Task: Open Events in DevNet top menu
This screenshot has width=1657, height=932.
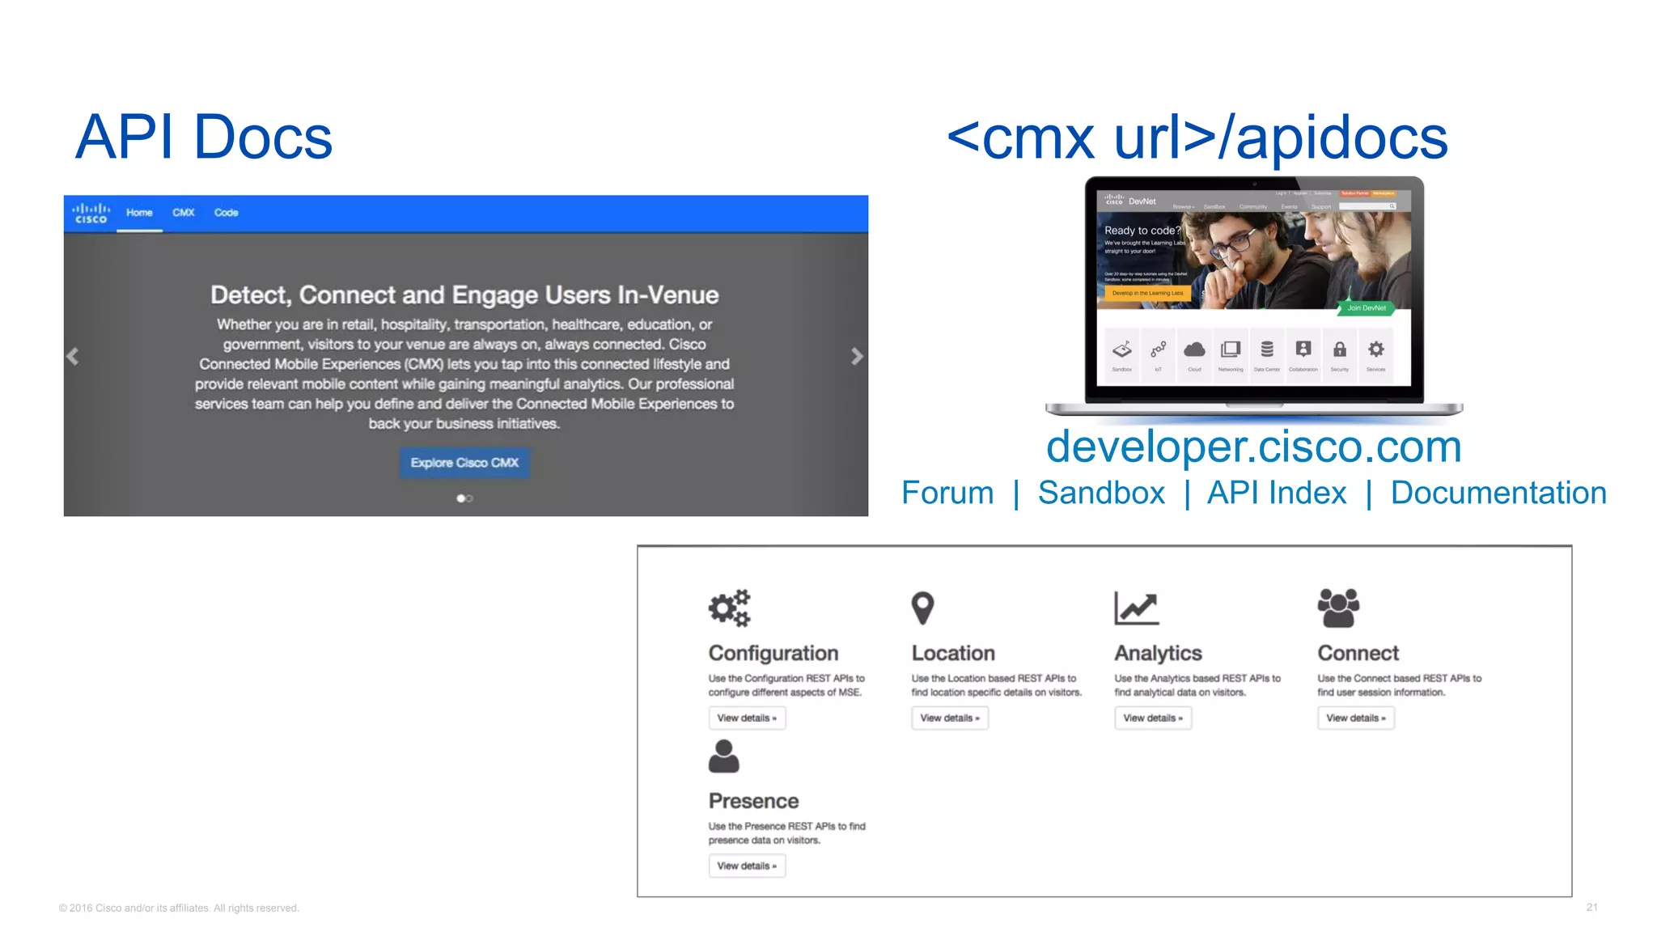Action: click(1289, 207)
